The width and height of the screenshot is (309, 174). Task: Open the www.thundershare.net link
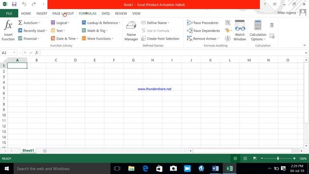[154, 89]
